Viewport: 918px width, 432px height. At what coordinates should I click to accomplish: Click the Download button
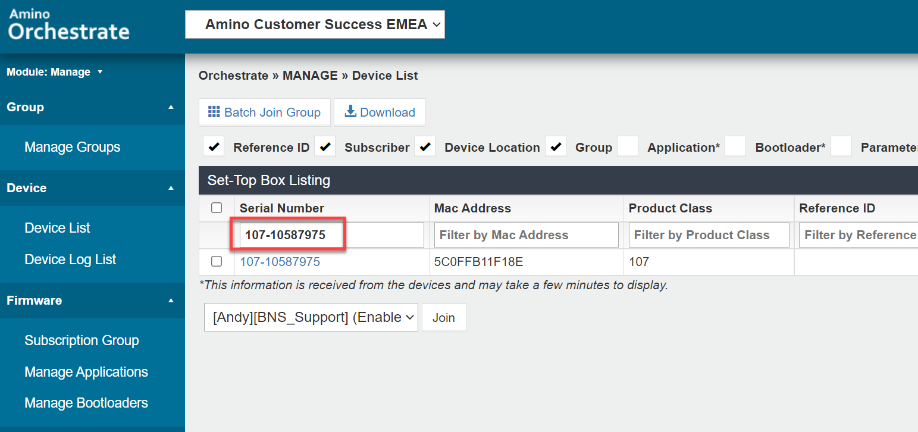(x=380, y=112)
